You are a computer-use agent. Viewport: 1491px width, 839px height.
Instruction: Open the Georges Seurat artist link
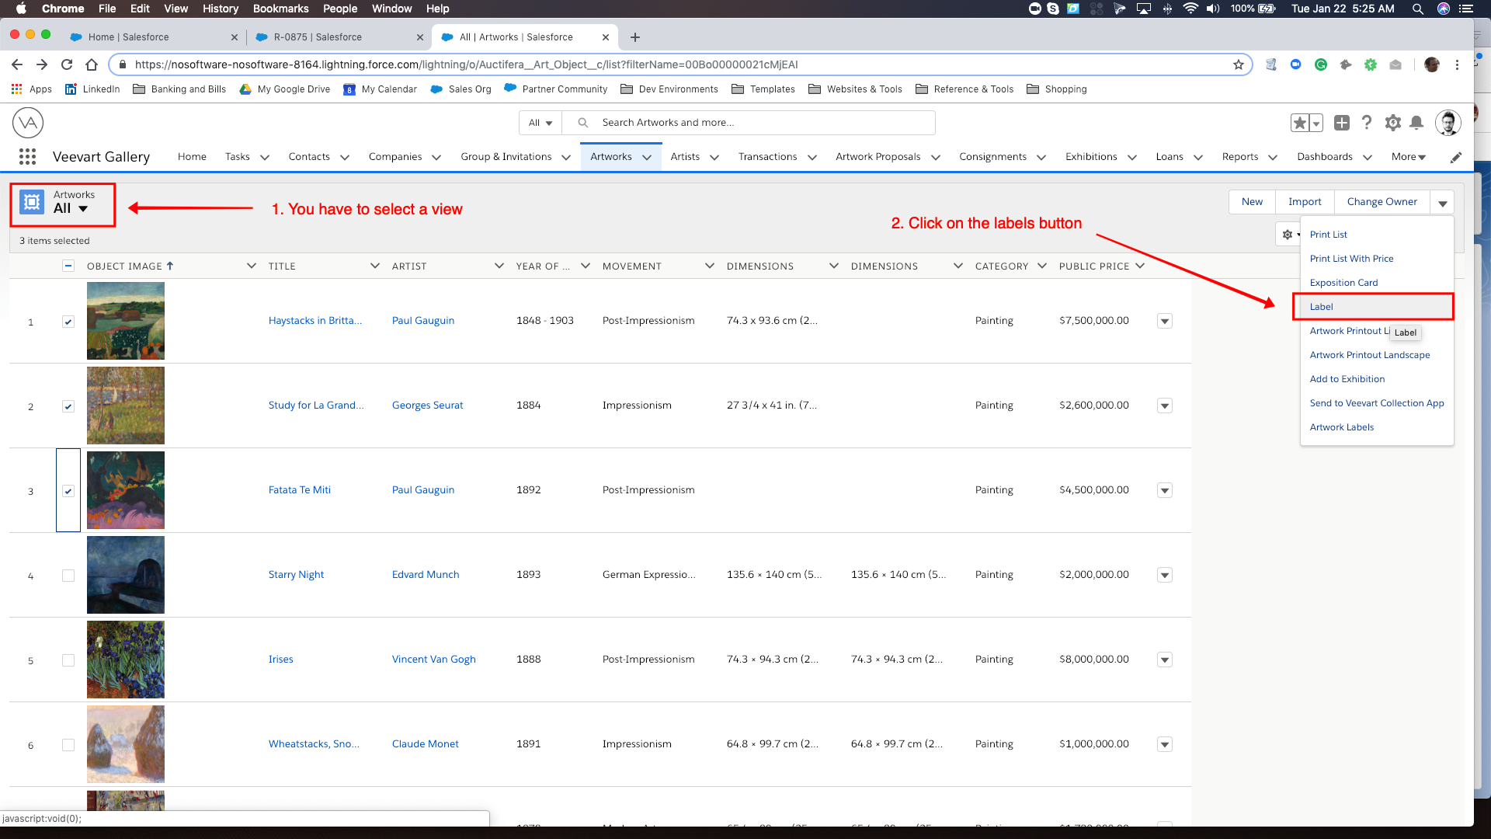click(427, 406)
